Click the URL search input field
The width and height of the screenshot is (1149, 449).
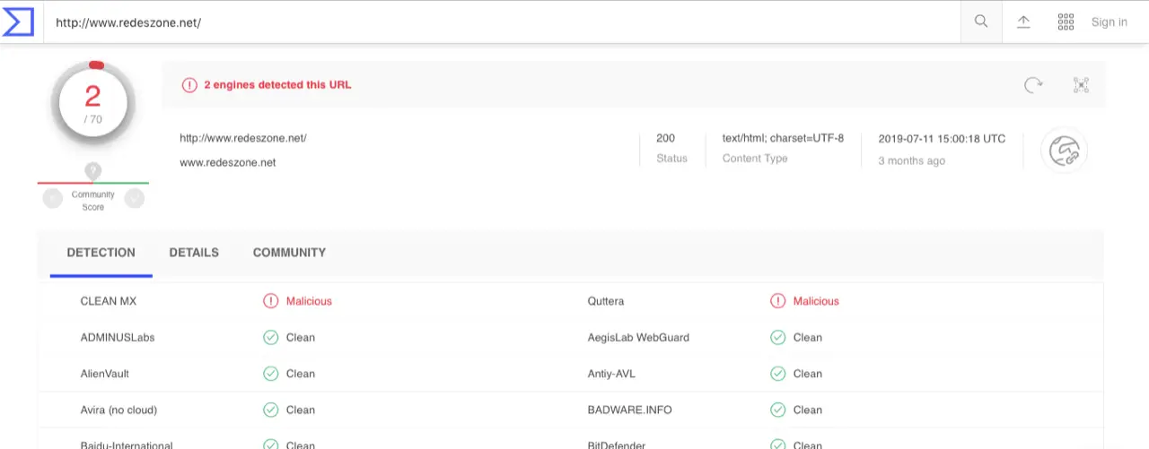501,22
